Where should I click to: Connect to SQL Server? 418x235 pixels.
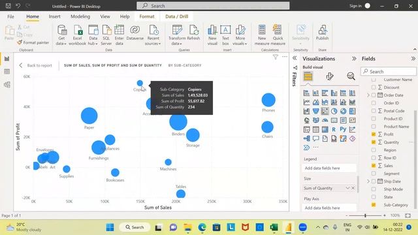(106, 35)
